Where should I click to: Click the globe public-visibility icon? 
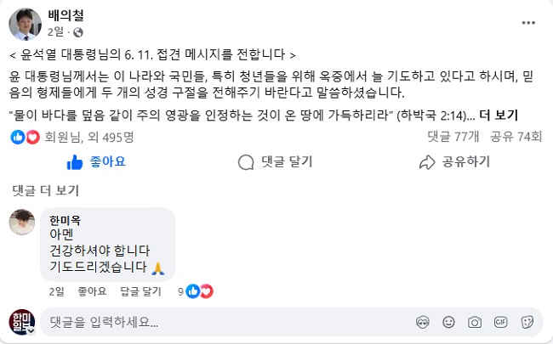click(x=78, y=32)
